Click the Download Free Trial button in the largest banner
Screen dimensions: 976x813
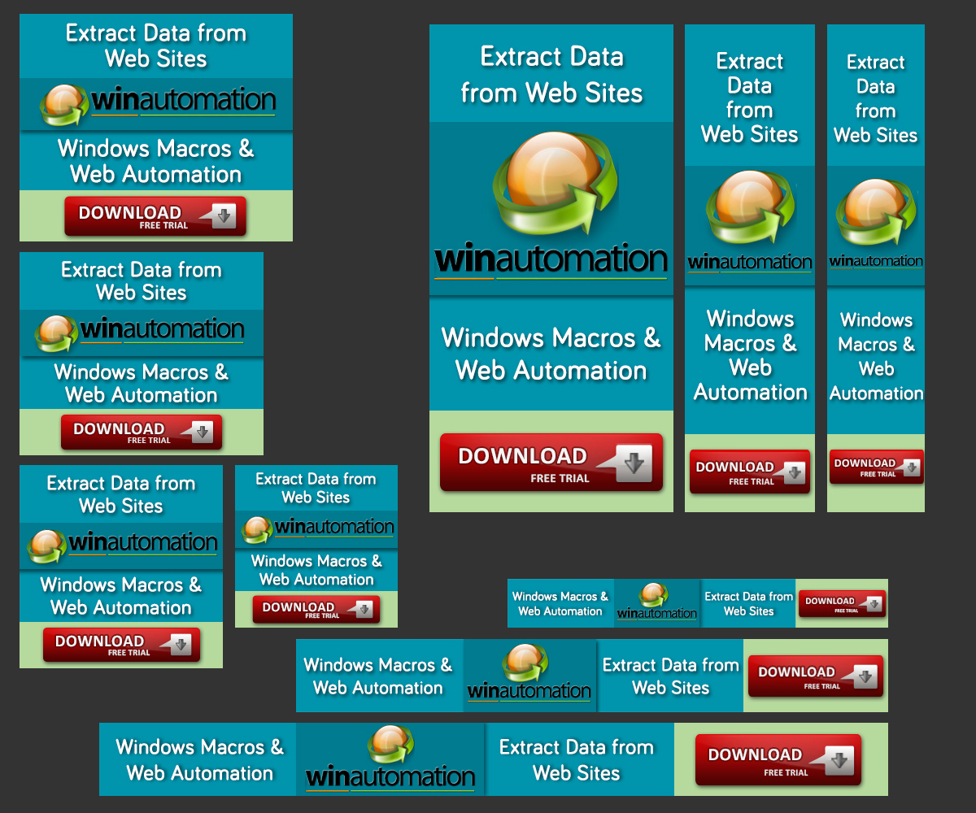tap(551, 463)
